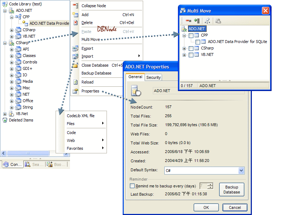Viewport: 287px width, 215px height.
Task: Click the Export menu icon
Action: (x=75, y=48)
